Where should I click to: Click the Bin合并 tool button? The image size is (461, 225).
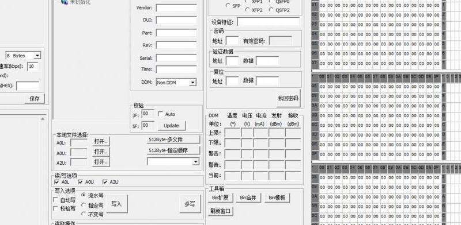click(x=248, y=198)
